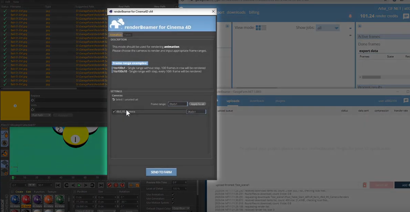Select the purple RS Material ball
The image size is (410, 212).
[37, 200]
